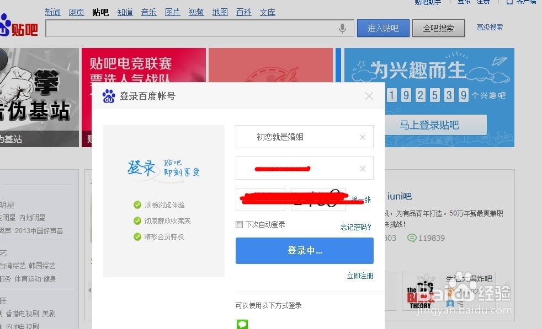Click the 贴吧助手 link in top bar
Viewport: 542px width, 329px height.
click(428, 2)
